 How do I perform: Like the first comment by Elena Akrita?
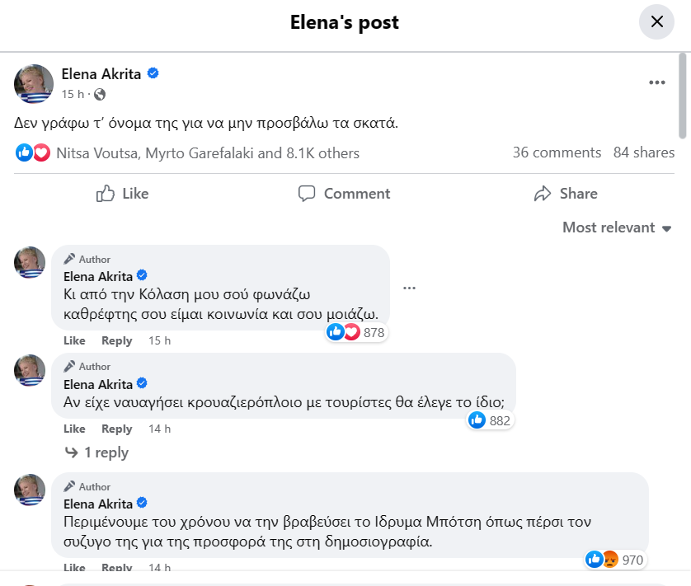click(74, 340)
